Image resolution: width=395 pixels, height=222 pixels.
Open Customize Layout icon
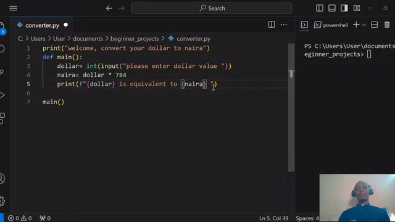click(x=357, y=8)
